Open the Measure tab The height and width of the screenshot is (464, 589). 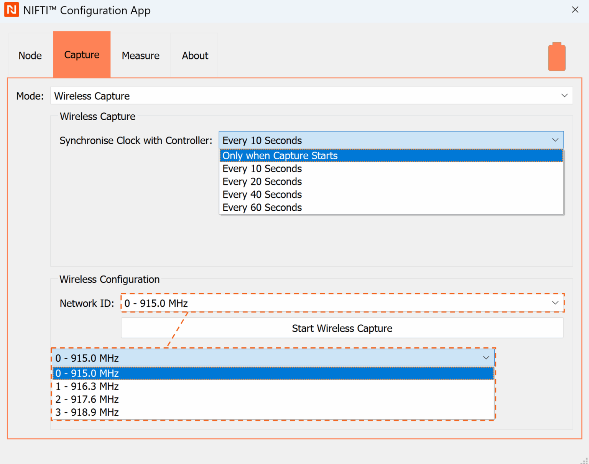click(x=140, y=56)
